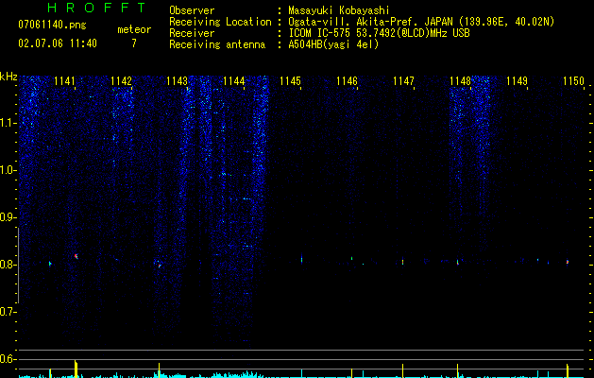
Task: Click the 1.0 kHz axis label
Action: (x=8, y=170)
